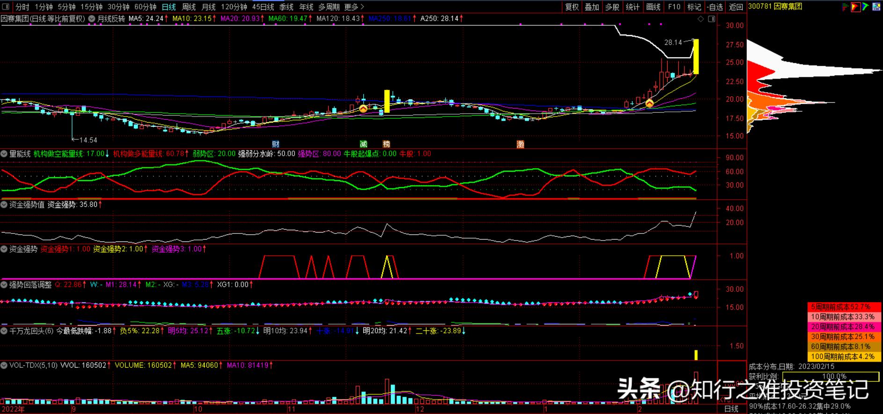This screenshot has width=883, height=414.
Task: Click the 财 marker below the chart
Action: pos(276,144)
